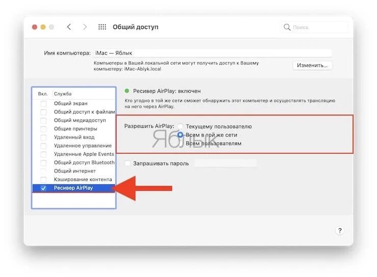Show all preferences grid icon
Viewport: 377px width, 277px height.
102,27
